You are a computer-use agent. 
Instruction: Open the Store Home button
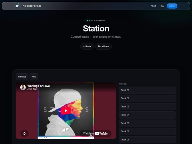(103, 47)
